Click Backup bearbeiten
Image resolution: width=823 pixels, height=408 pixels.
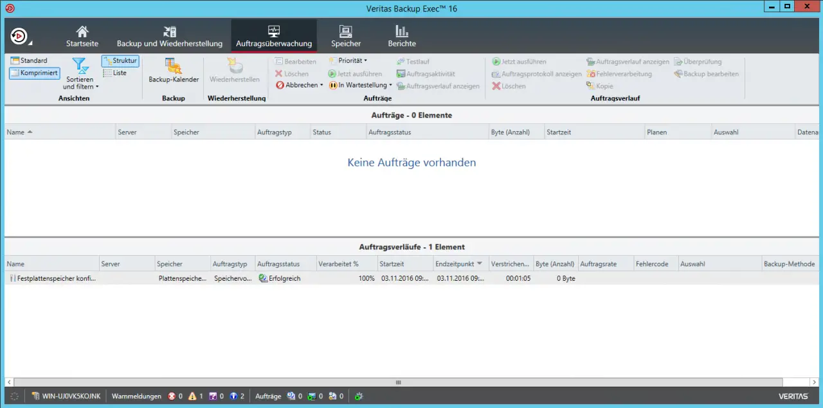[706, 74]
